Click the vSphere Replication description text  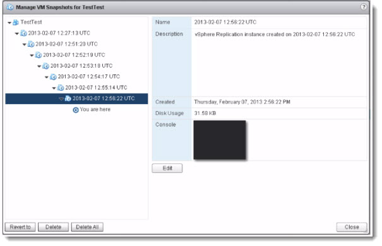pyautogui.click(x=275, y=34)
